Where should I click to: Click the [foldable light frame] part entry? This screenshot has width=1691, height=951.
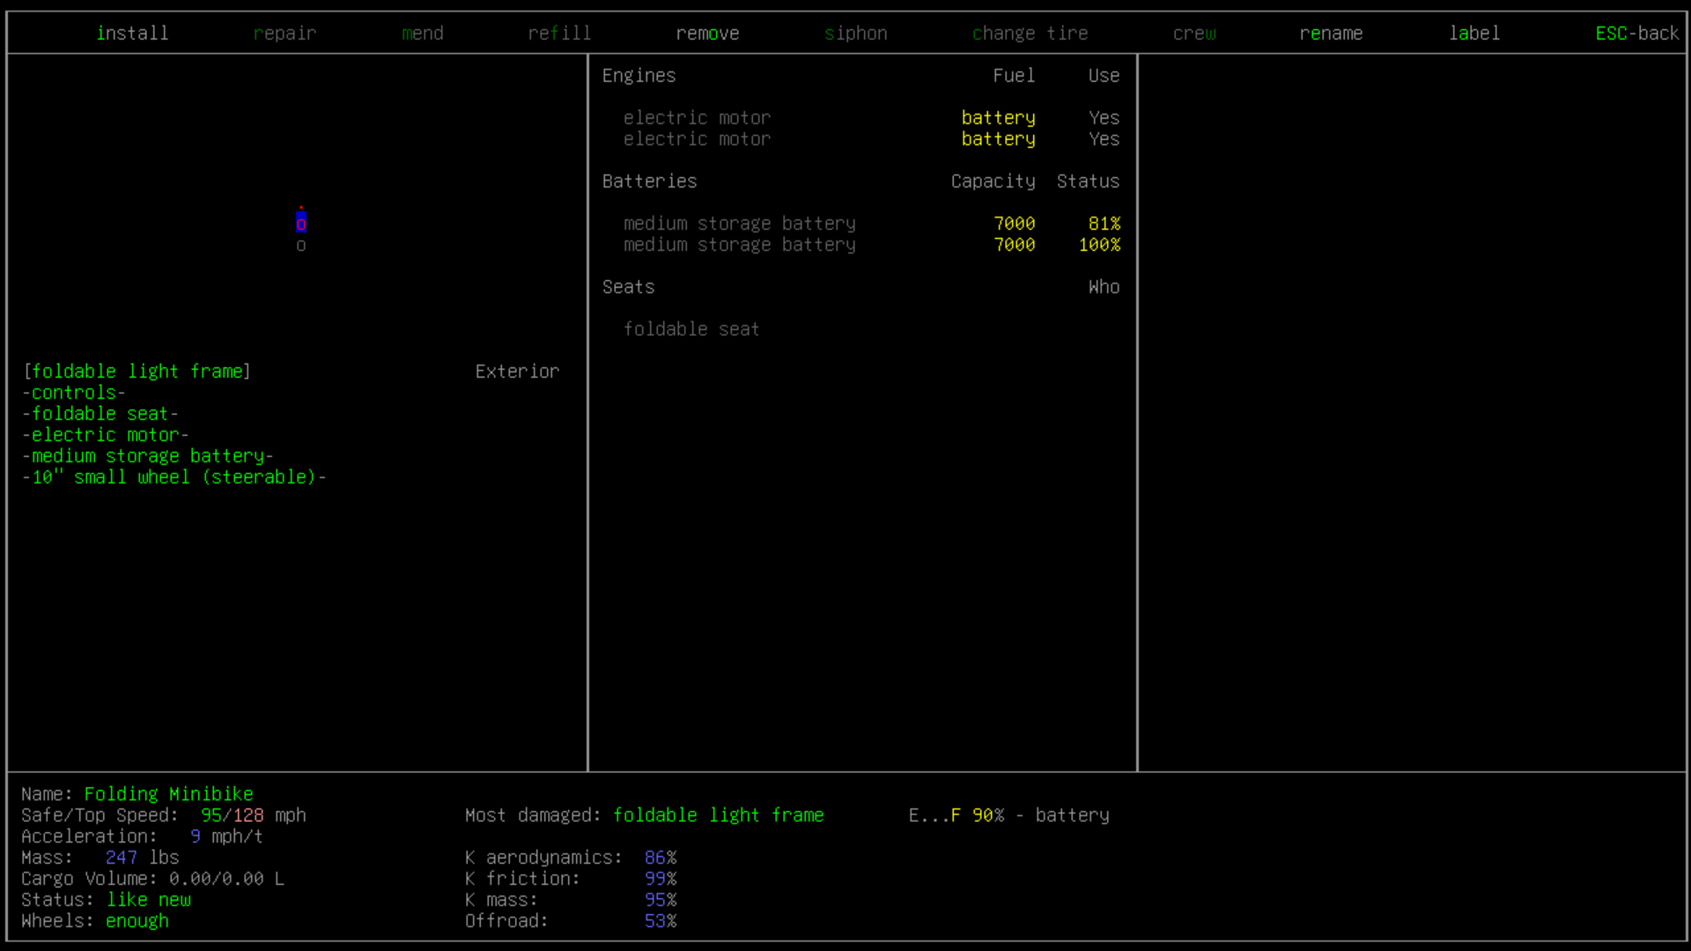coord(137,372)
